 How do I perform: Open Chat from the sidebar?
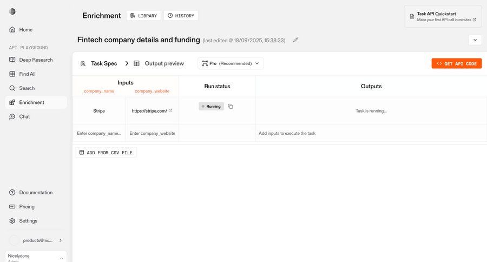click(x=24, y=116)
